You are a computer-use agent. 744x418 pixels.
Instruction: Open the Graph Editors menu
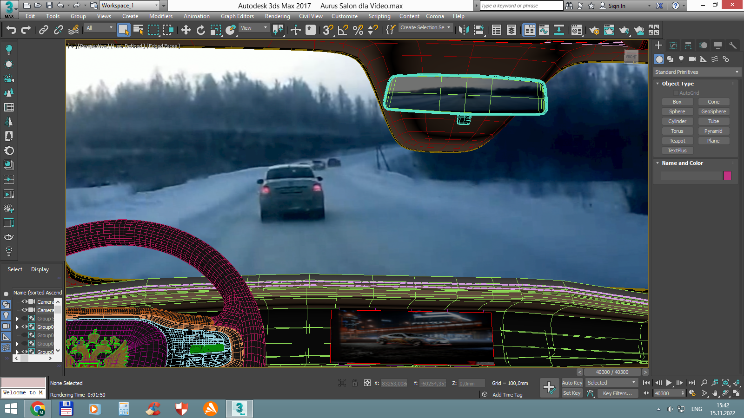point(237,16)
